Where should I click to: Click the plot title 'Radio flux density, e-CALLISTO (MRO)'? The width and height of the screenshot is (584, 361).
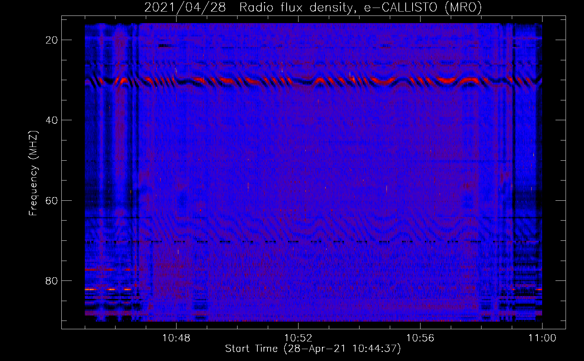(361, 7)
